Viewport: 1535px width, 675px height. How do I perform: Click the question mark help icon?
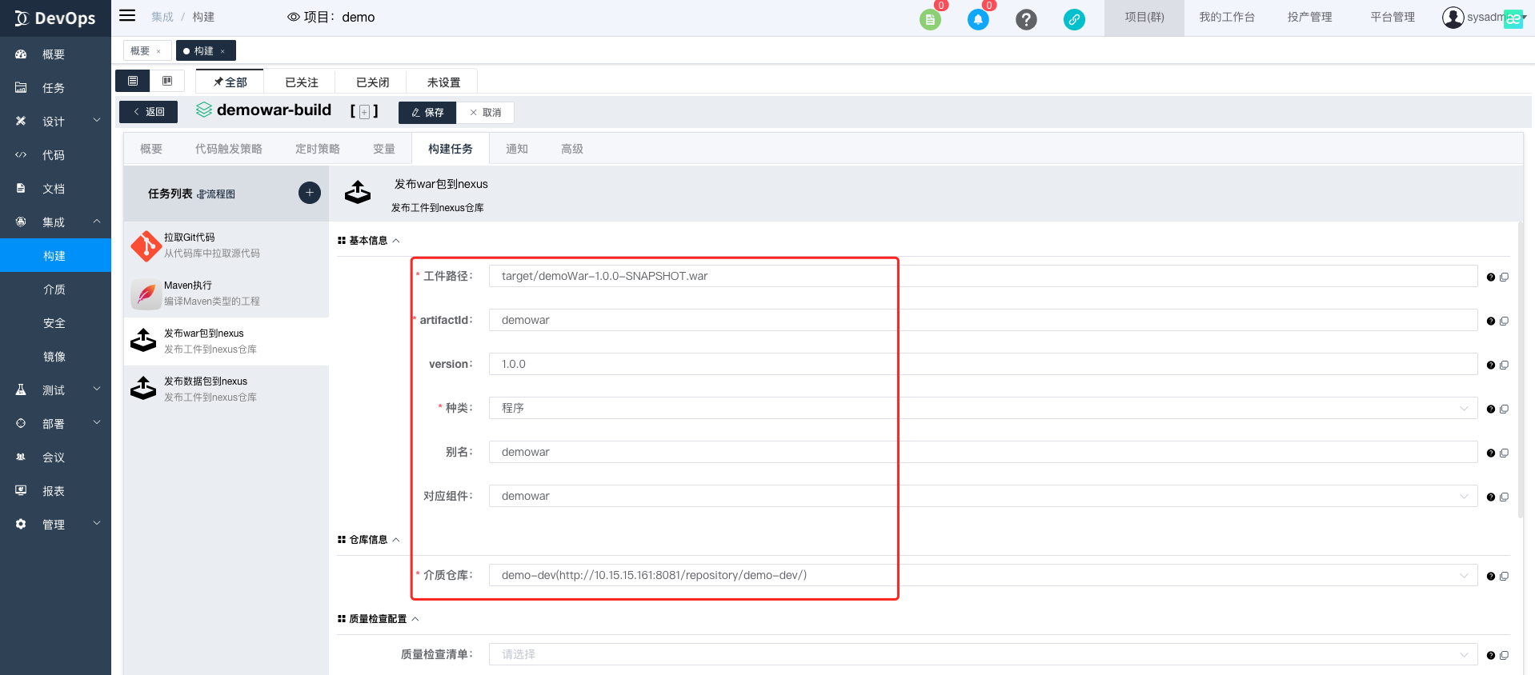pyautogui.click(x=1026, y=19)
